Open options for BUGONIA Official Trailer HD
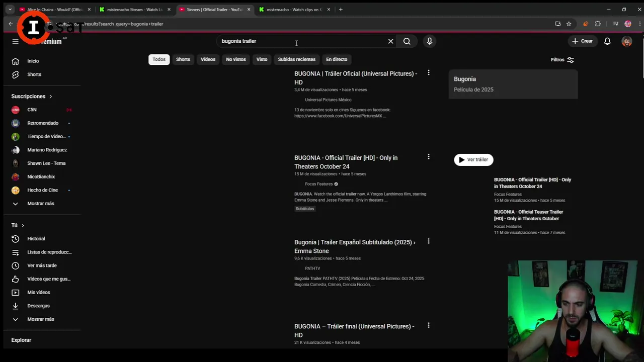Image resolution: width=644 pixels, height=362 pixels. tap(428, 157)
